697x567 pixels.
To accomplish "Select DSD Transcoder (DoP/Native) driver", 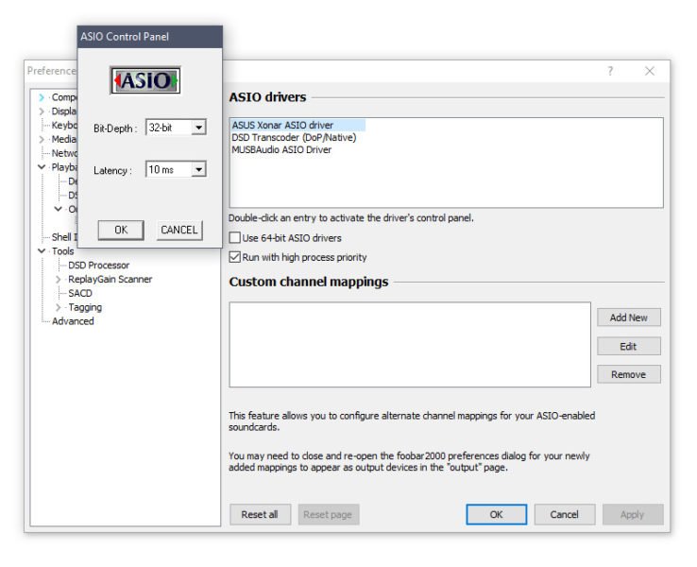I will [294, 137].
